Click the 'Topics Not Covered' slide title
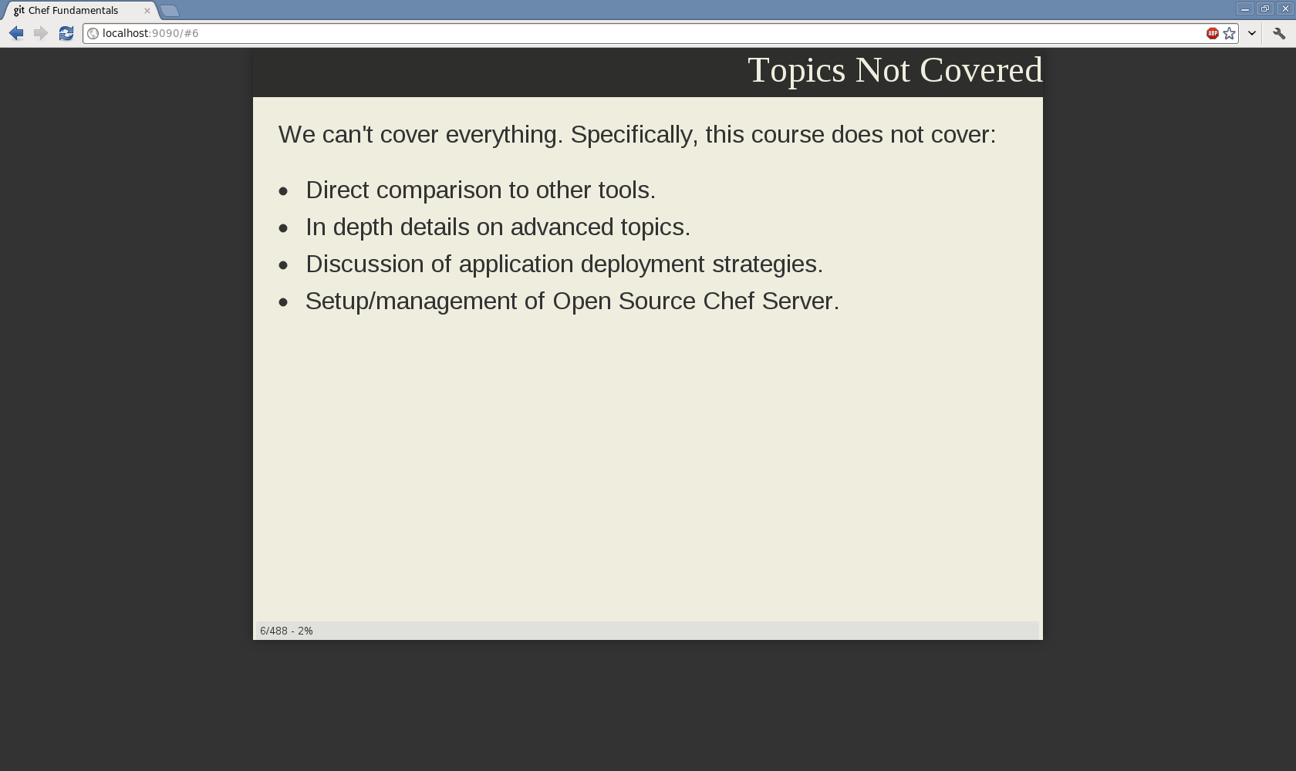1296x771 pixels. [x=895, y=70]
